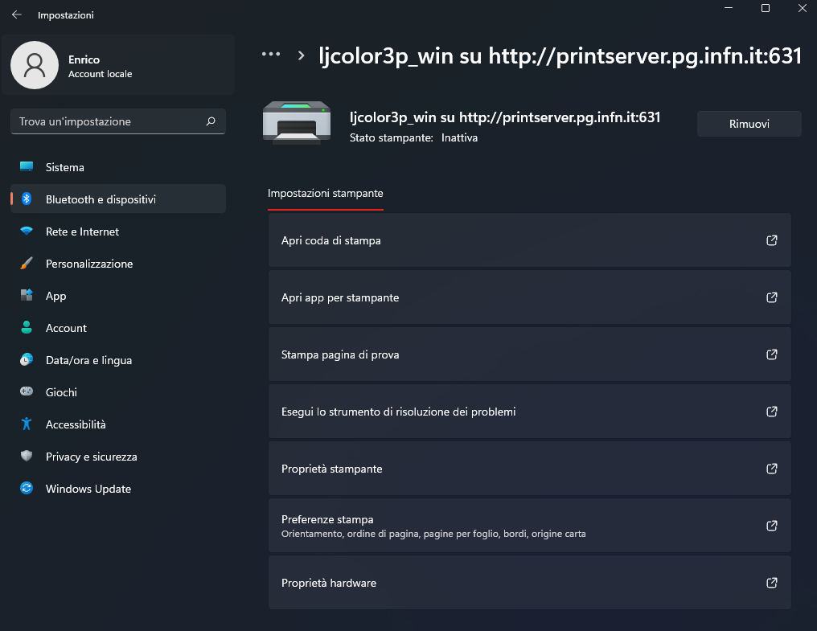Select the printer device image
Screen dimensions: 817x631
tap(297, 123)
